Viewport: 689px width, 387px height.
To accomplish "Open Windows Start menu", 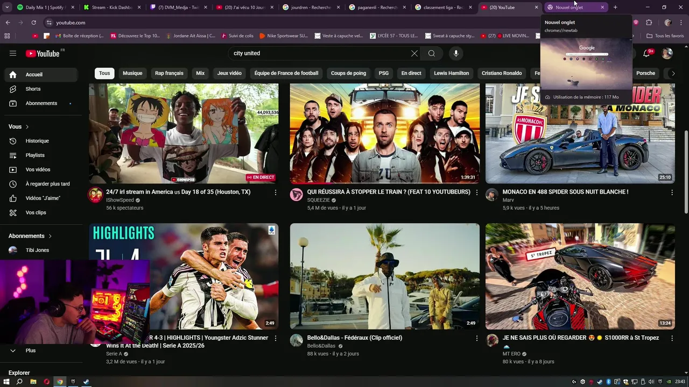I will [x=6, y=382].
